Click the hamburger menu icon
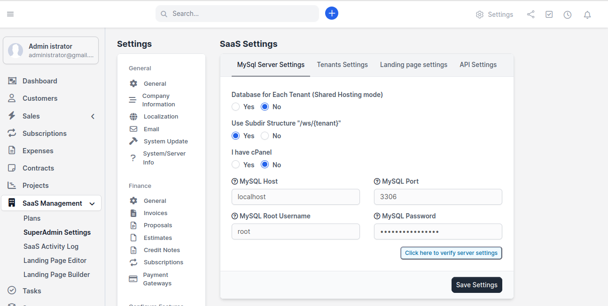Image resolution: width=608 pixels, height=306 pixels. (x=10, y=14)
